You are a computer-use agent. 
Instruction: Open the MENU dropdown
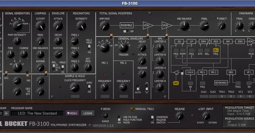[72, 113]
